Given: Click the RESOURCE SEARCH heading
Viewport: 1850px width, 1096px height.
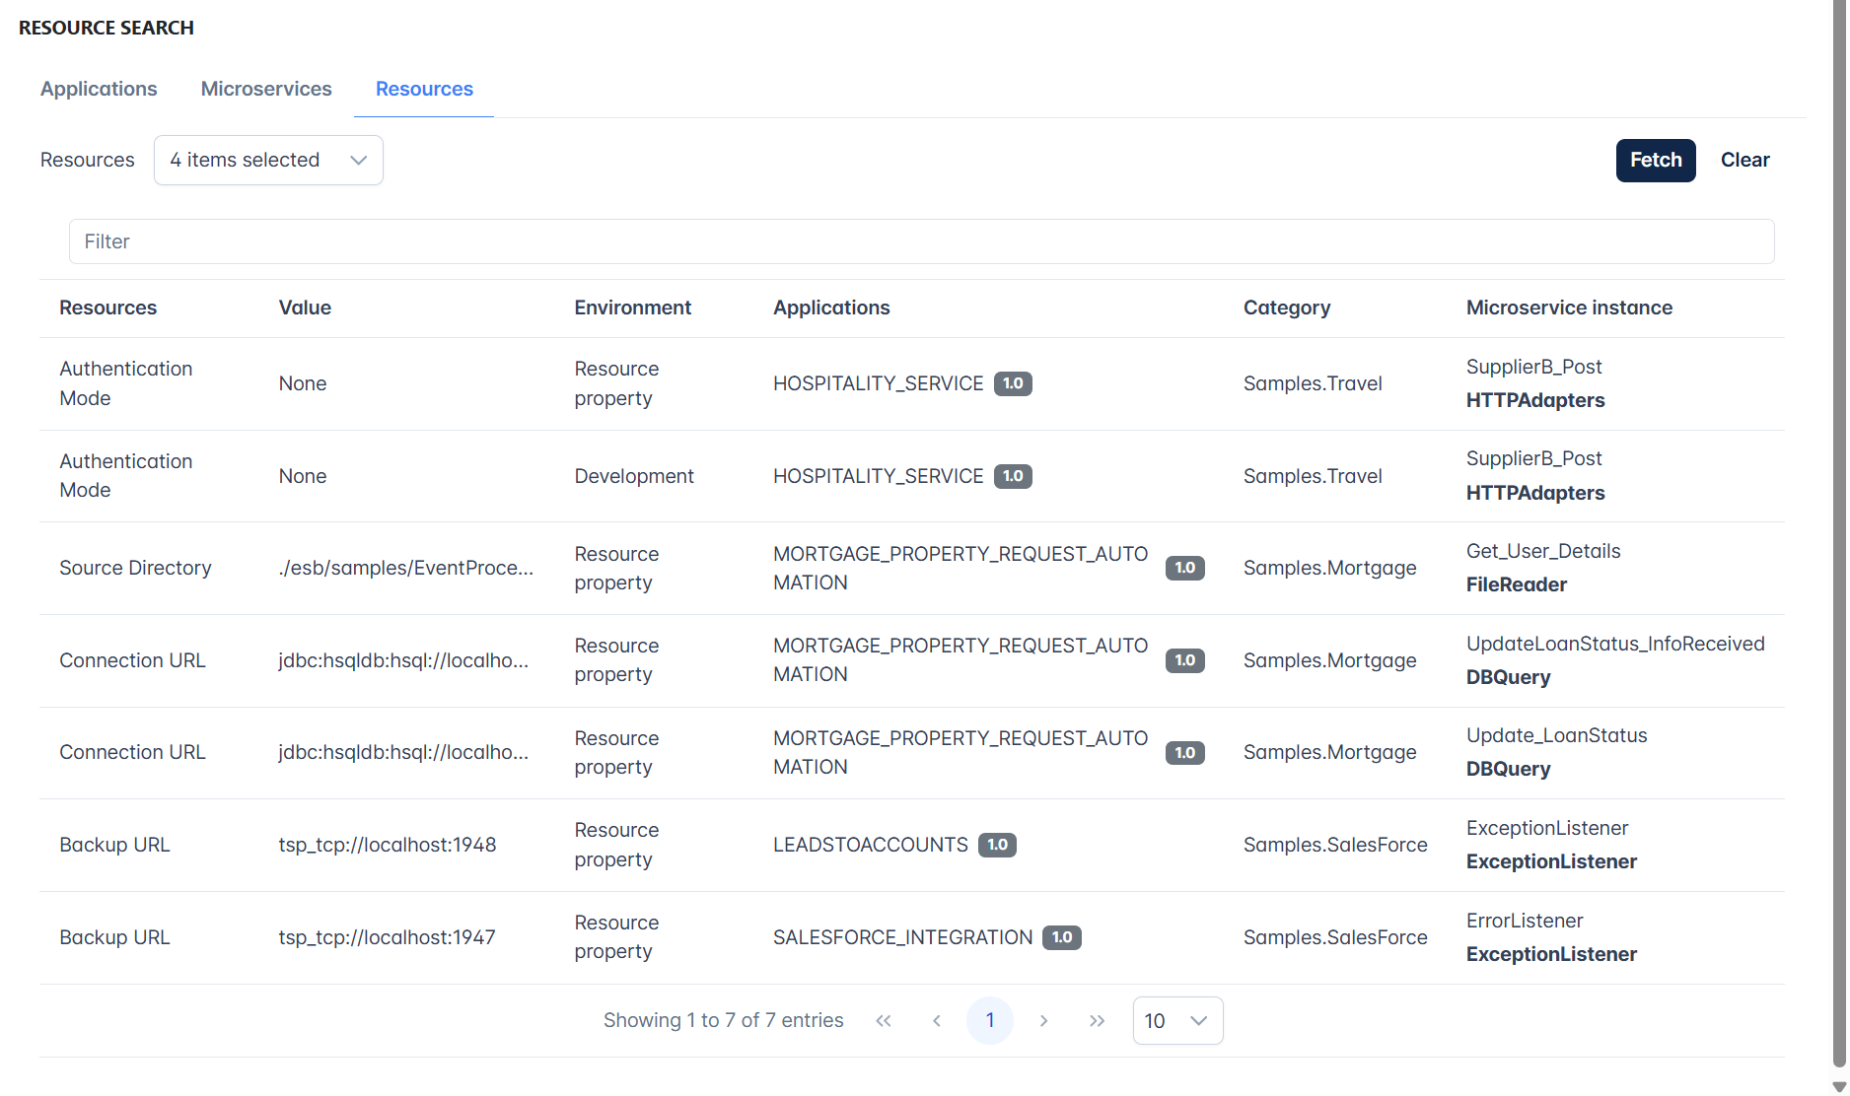Looking at the screenshot, I should 107,28.
